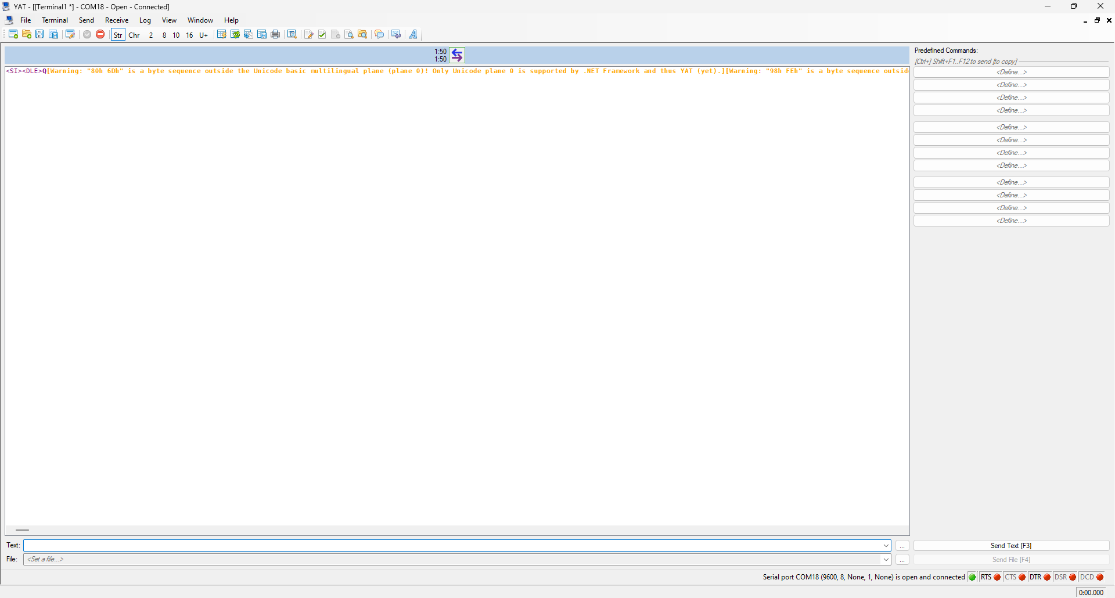Open the Help menu

point(232,20)
